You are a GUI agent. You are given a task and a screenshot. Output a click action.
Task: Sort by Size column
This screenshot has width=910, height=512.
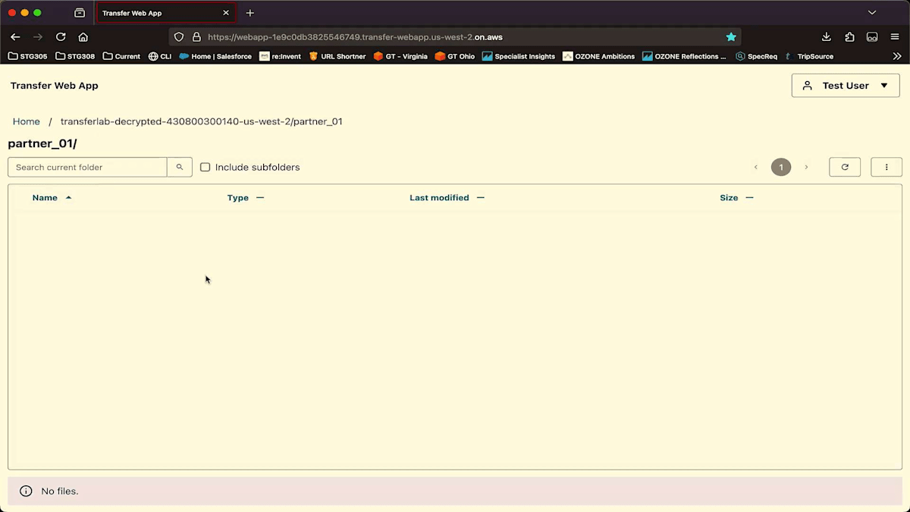tap(736, 197)
